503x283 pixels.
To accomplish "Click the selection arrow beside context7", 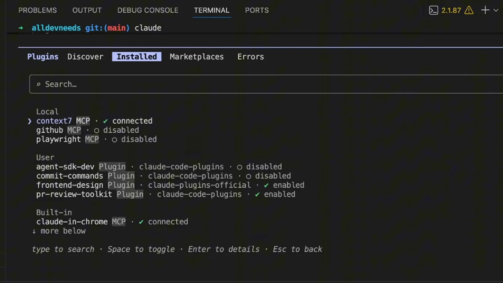I will (30, 121).
